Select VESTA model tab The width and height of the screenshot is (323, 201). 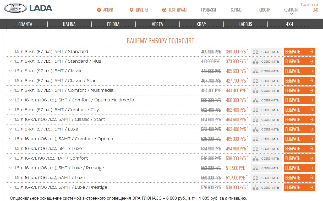[x=157, y=24]
